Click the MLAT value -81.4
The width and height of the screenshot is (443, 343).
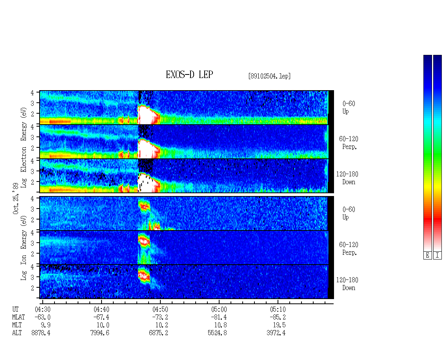(x=219, y=317)
